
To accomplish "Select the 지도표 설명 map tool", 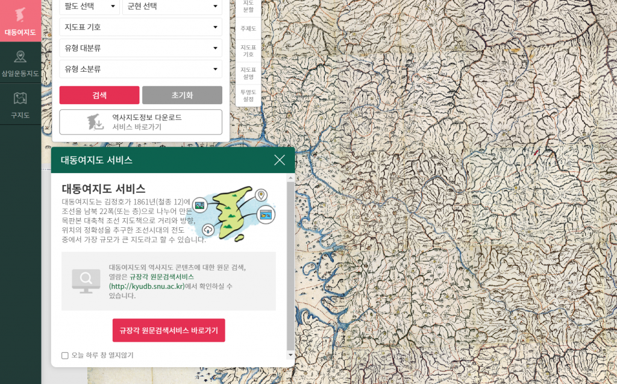I will (248, 74).
